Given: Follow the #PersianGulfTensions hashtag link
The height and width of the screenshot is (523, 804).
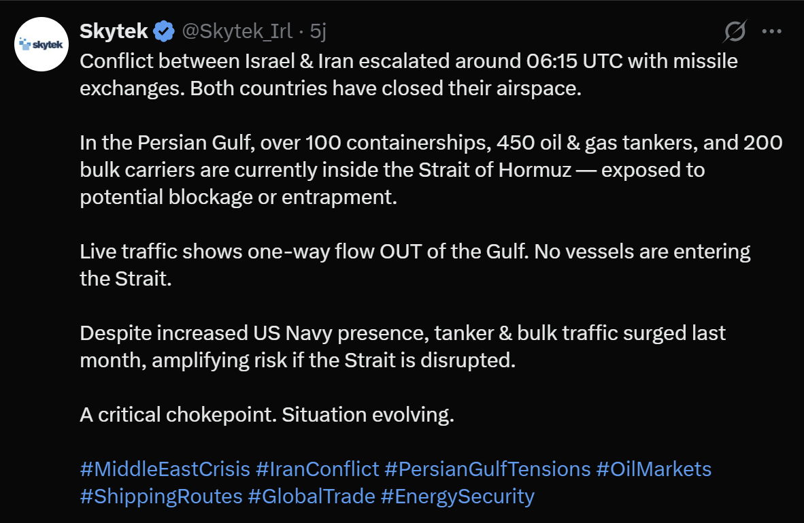Looking at the screenshot, I should tap(487, 469).
